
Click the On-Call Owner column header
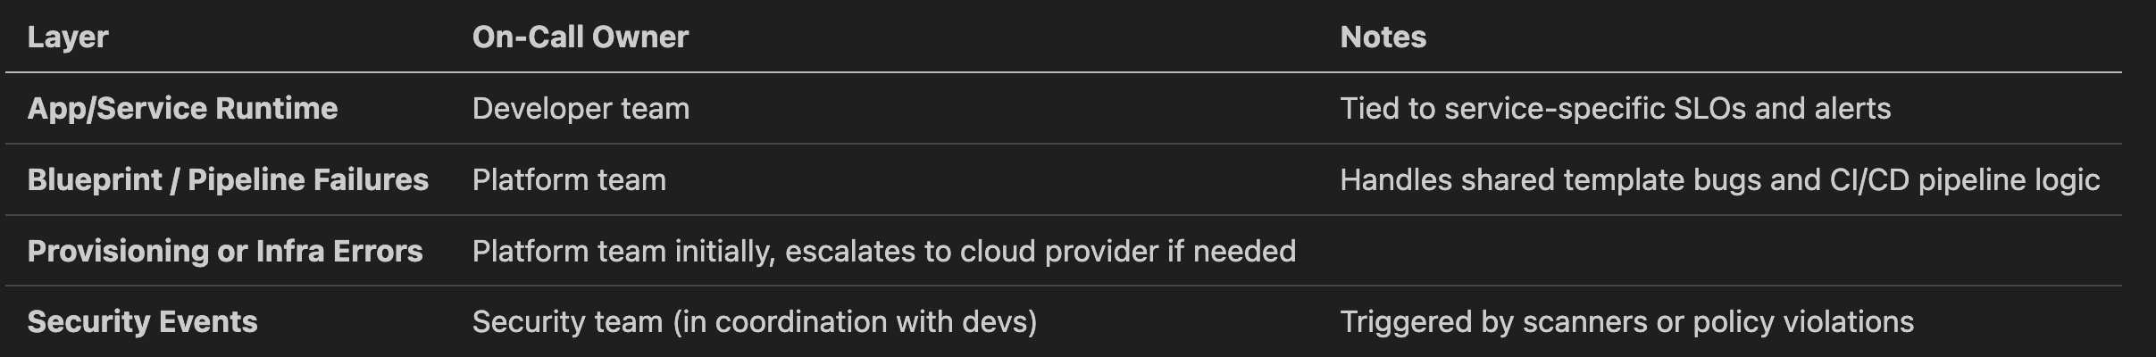click(580, 37)
